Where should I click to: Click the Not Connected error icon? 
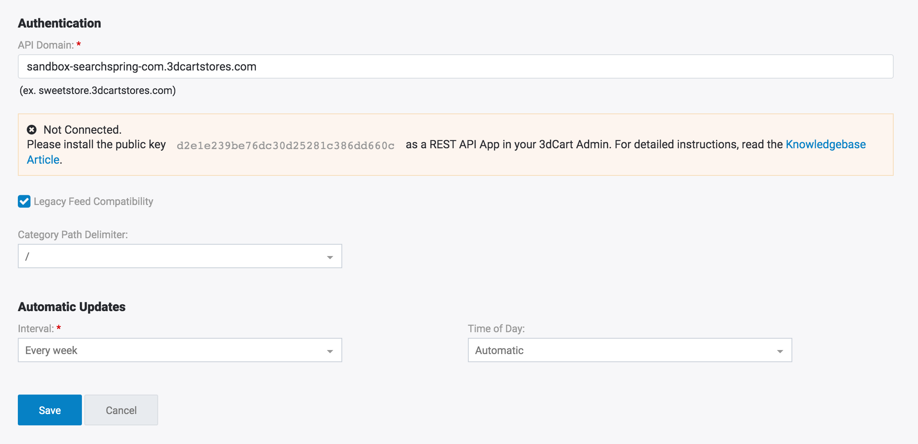pos(32,130)
